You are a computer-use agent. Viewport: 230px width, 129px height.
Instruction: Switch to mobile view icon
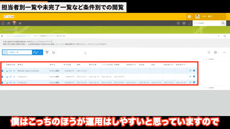tap(190, 23)
